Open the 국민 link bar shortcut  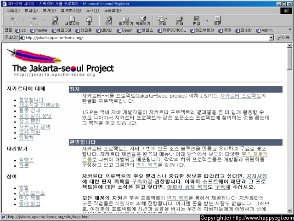225,30
